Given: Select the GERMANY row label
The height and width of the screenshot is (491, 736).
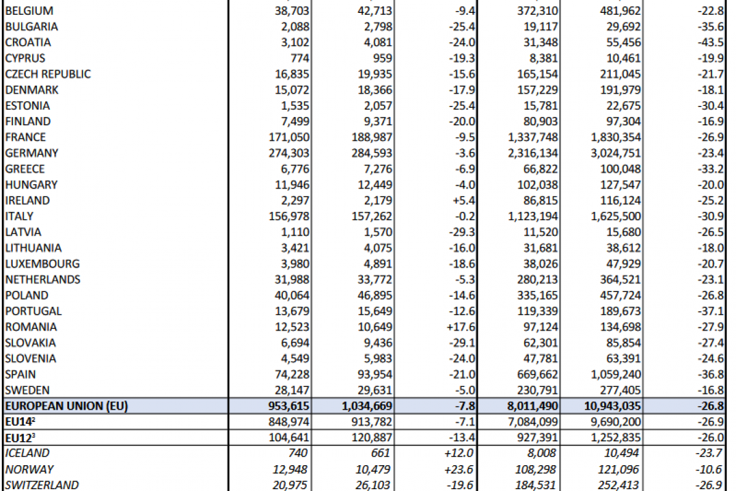Looking at the screenshot, I should pyautogui.click(x=32, y=153).
